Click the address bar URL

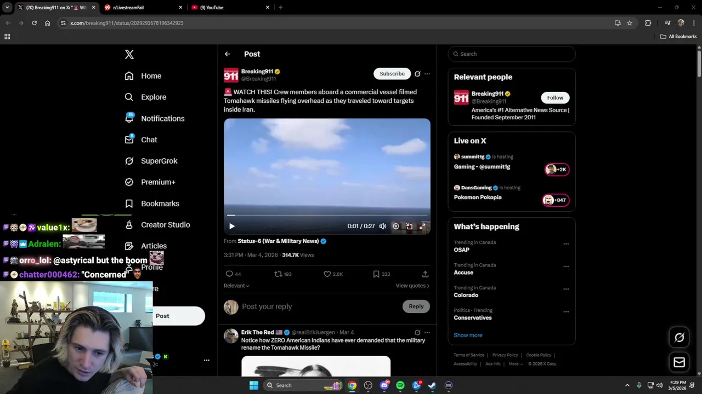[x=127, y=23]
